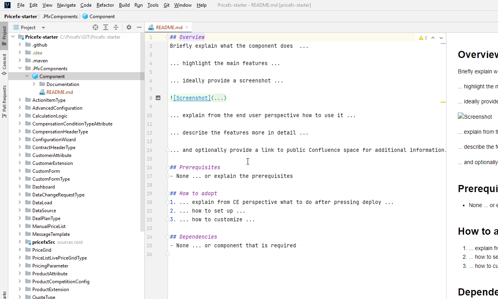Expand the Documentation folder
The image size is (498, 299).
click(33, 84)
